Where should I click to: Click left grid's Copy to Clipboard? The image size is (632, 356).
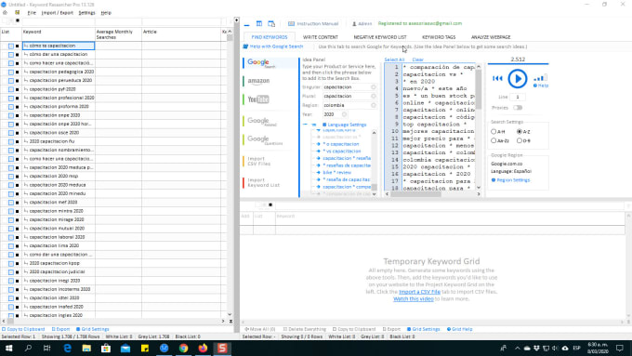23,329
